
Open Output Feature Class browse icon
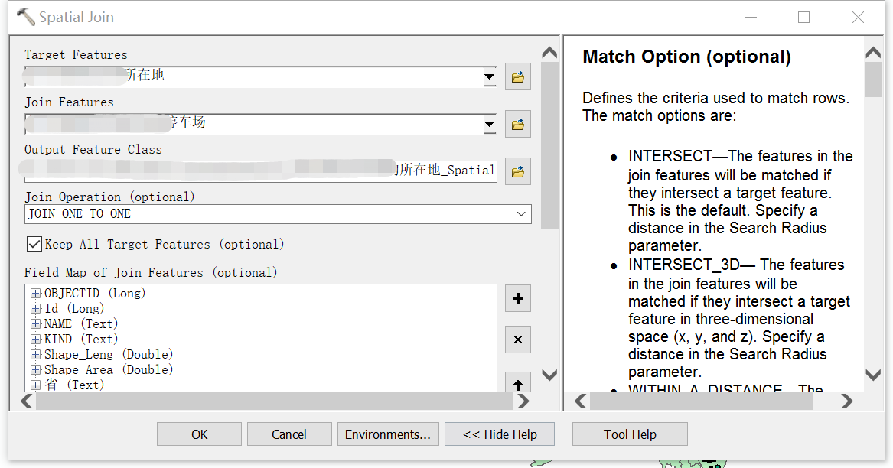click(x=518, y=171)
